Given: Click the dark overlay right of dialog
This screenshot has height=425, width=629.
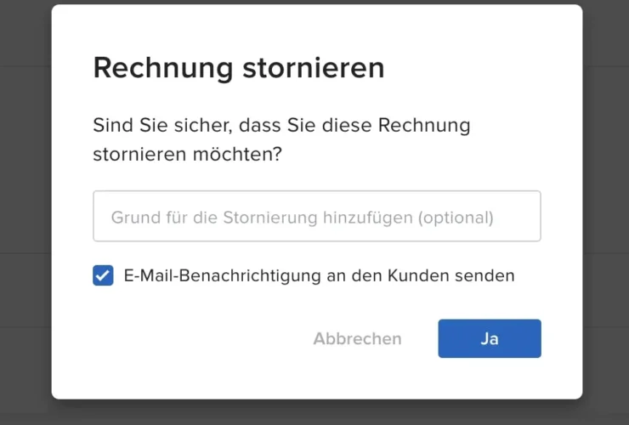Looking at the screenshot, I should 605,212.
